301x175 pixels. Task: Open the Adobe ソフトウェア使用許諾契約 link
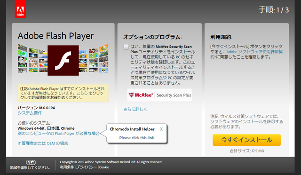tap(246, 55)
